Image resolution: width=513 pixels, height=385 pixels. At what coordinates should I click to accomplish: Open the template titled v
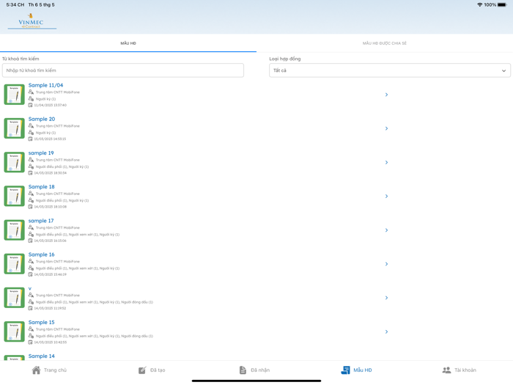pyautogui.click(x=30, y=288)
